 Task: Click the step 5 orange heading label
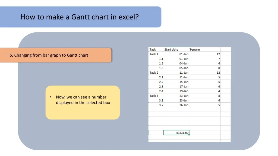56,55
